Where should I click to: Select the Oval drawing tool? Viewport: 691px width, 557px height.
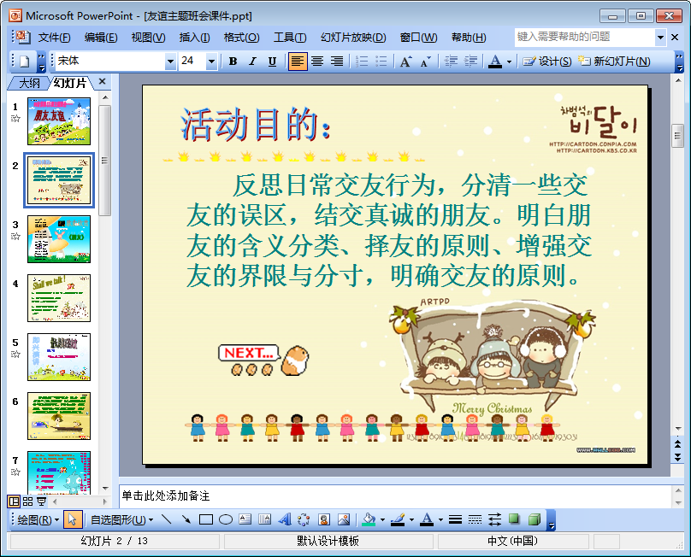(x=226, y=519)
